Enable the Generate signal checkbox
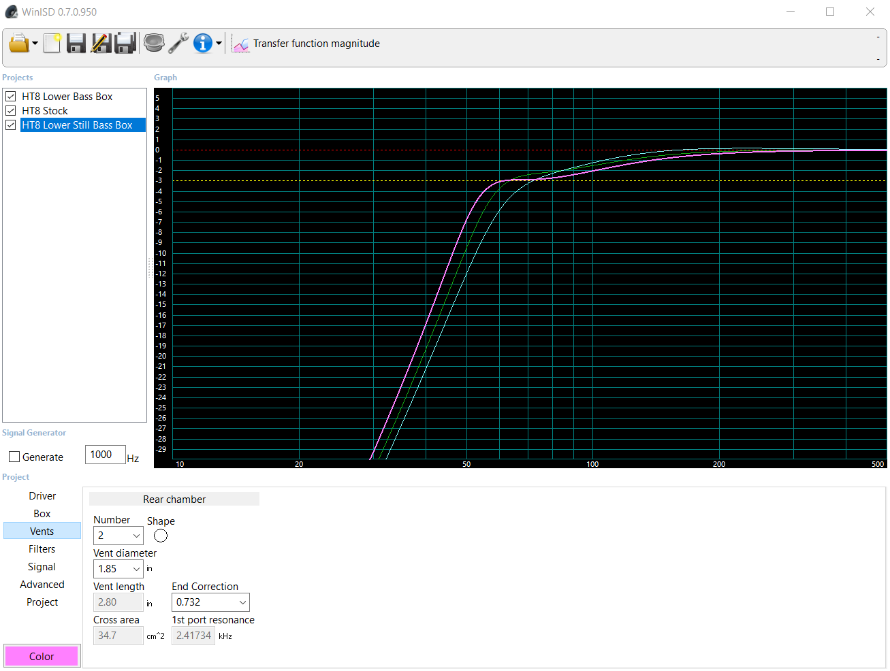890x671 pixels. pyautogui.click(x=14, y=457)
